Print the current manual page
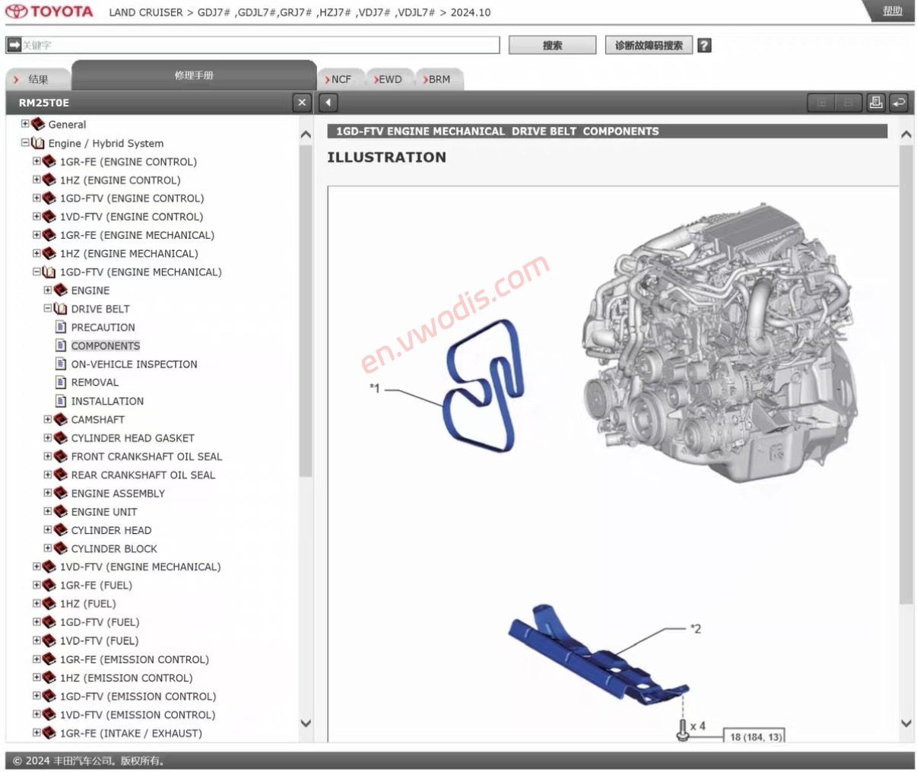This screenshot has height=772, width=917. [x=876, y=103]
